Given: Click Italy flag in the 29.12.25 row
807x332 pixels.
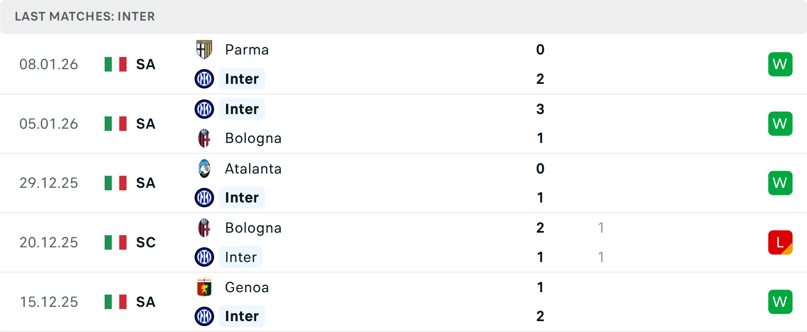Looking at the screenshot, I should pyautogui.click(x=116, y=183).
